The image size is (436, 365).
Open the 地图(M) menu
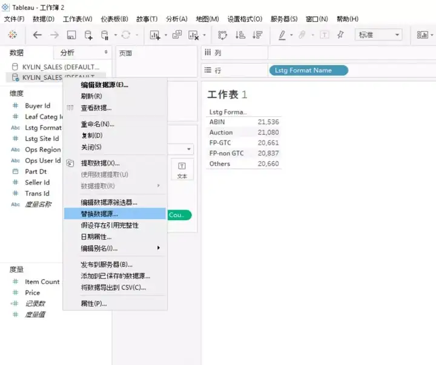pos(207,19)
